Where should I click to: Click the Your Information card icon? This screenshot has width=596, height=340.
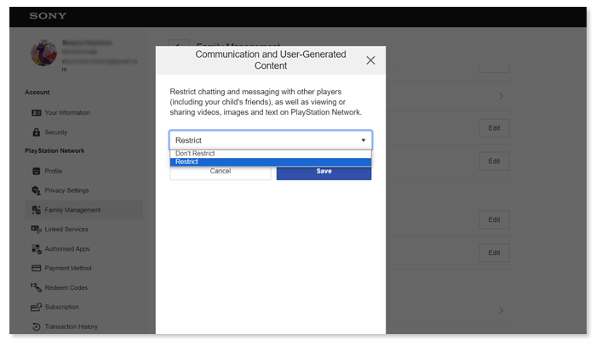36,113
